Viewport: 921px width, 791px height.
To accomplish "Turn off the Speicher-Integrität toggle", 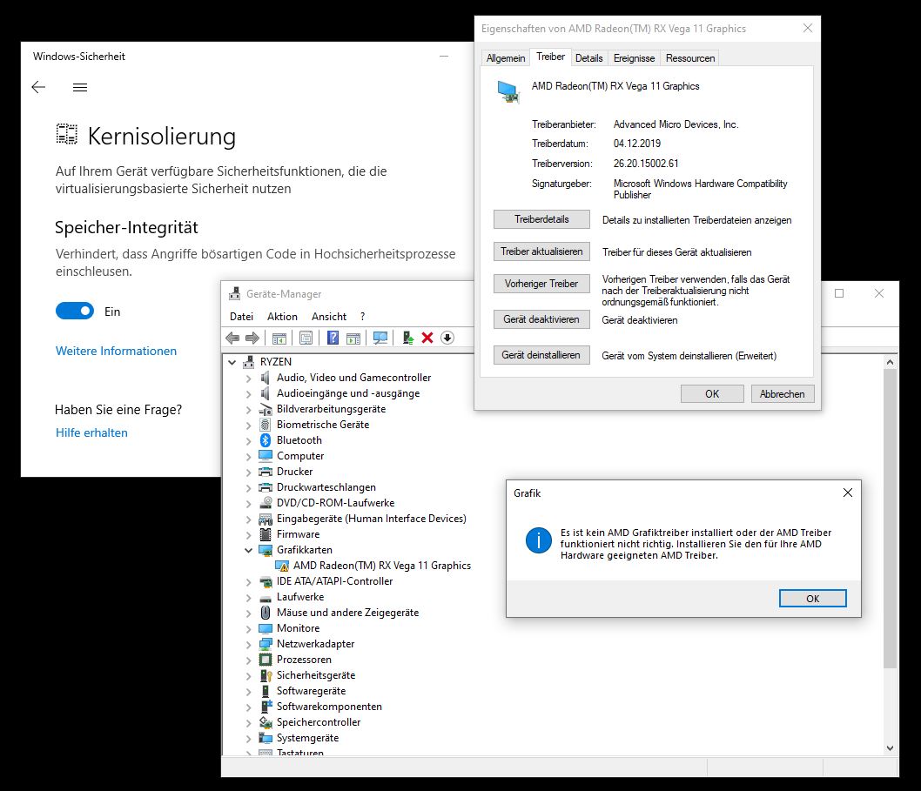I will (75, 311).
